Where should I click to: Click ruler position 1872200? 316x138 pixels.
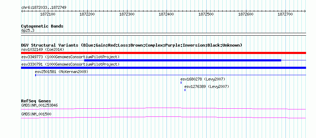[x=87, y=14]
